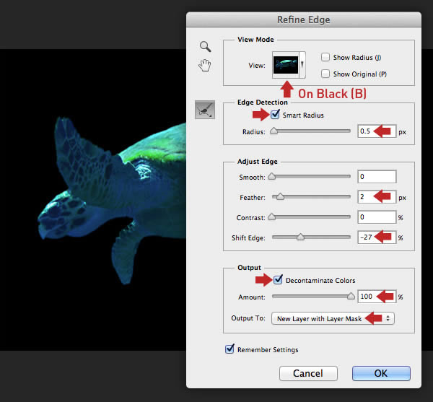433x402 pixels.
Task: Open the View mode dropdown arrow
Action: pos(302,65)
